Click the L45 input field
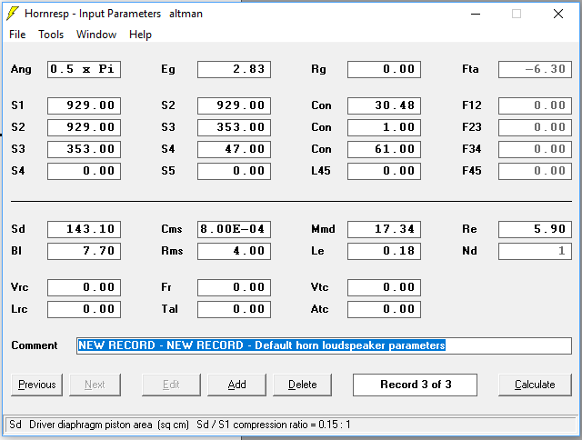The height and width of the screenshot is (440, 582). (384, 172)
